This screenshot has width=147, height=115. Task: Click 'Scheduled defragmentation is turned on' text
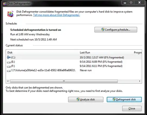36,30
